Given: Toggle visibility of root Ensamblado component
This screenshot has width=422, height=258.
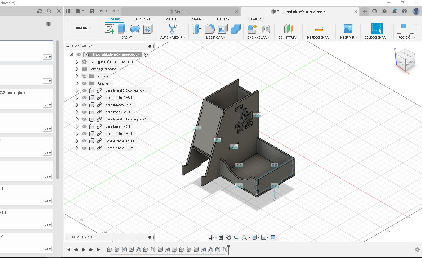Looking at the screenshot, I should coord(79,55).
